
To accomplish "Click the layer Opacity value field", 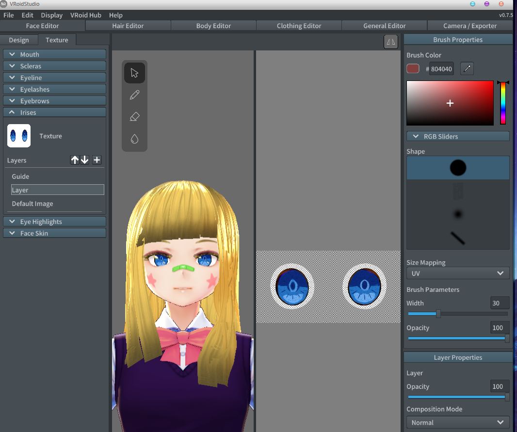I will (500, 386).
